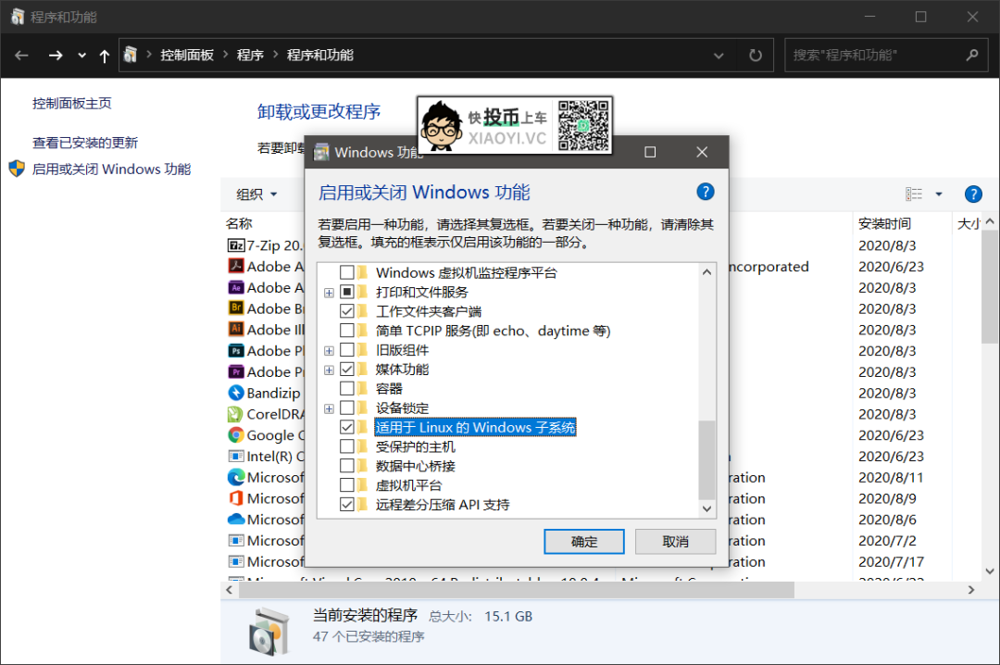
Task: Select 程序 in the breadcrumb path
Action: click(250, 56)
